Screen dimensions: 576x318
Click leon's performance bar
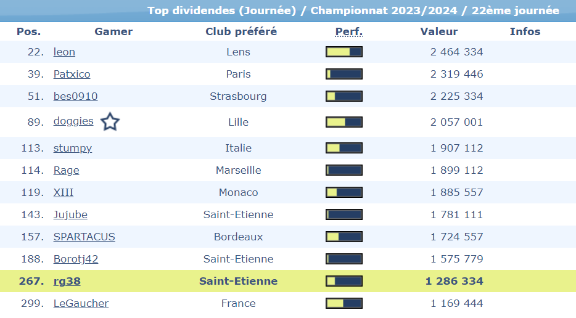point(344,52)
